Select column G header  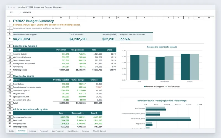coord(128,18)
